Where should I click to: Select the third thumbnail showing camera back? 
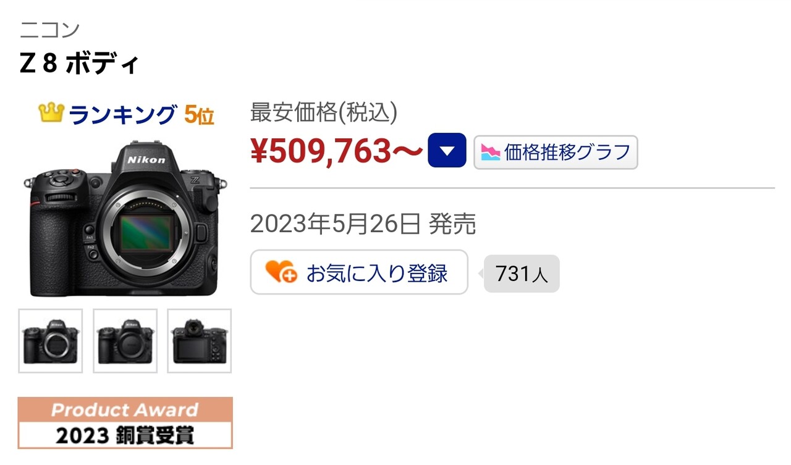(x=200, y=341)
